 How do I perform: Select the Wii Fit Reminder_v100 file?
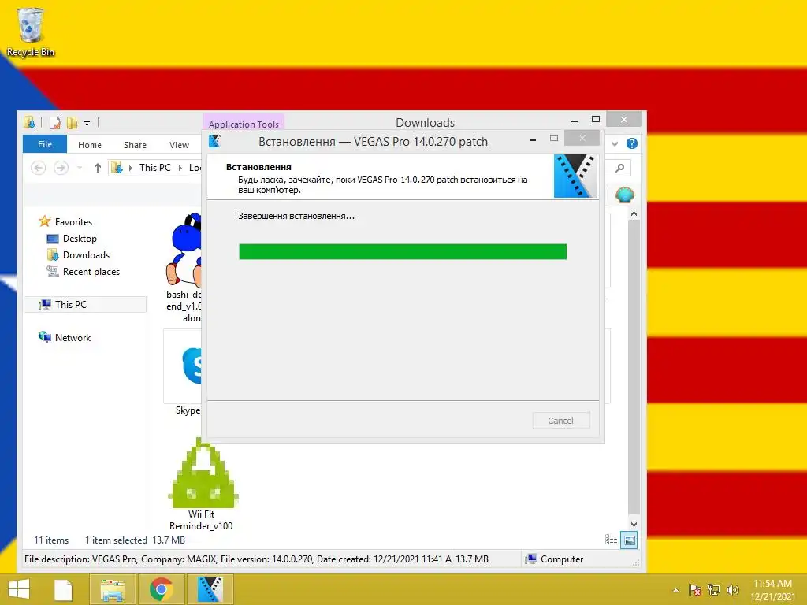(201, 484)
